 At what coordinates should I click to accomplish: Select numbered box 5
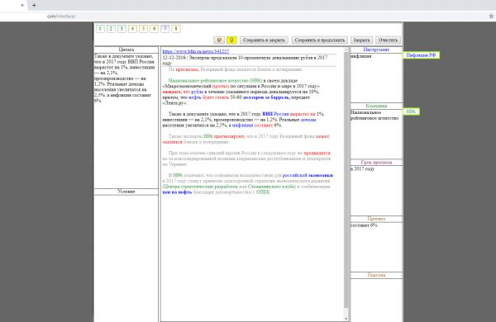coord(144,29)
